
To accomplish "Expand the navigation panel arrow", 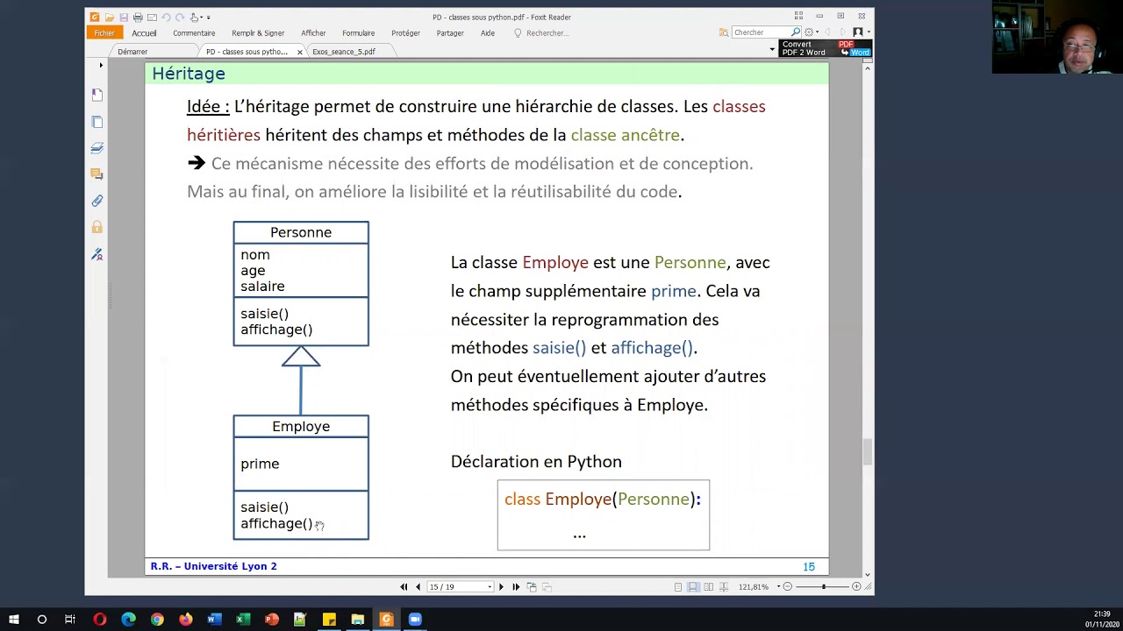I will click(x=101, y=65).
